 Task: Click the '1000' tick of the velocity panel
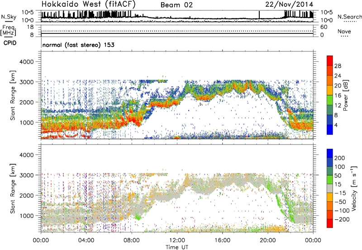tap(26, 216)
